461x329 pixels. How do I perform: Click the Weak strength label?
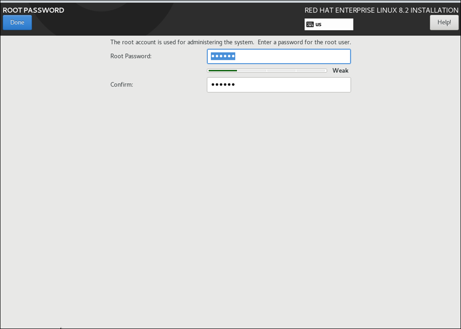[340, 70]
